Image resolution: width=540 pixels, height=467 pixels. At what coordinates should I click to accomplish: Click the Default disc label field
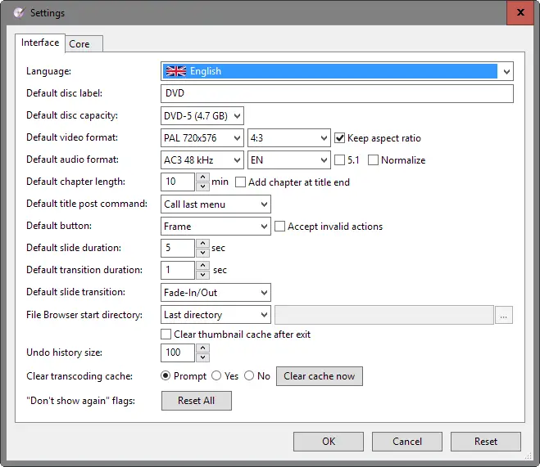point(337,93)
